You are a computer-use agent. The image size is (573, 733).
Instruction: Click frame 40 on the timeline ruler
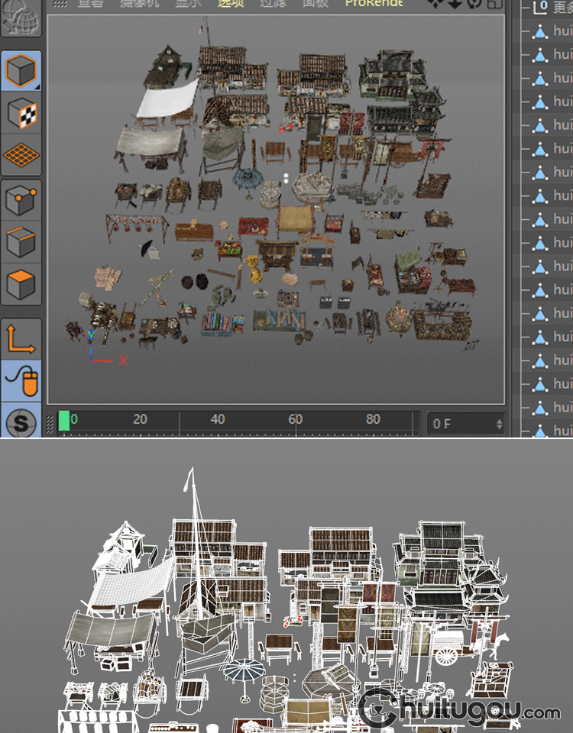point(218,420)
